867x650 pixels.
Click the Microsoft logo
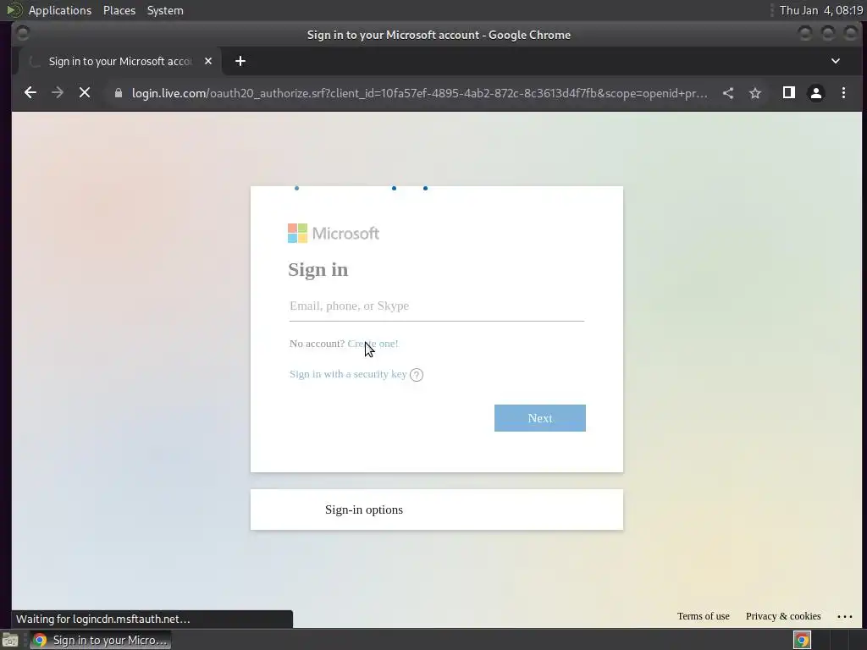click(x=334, y=234)
